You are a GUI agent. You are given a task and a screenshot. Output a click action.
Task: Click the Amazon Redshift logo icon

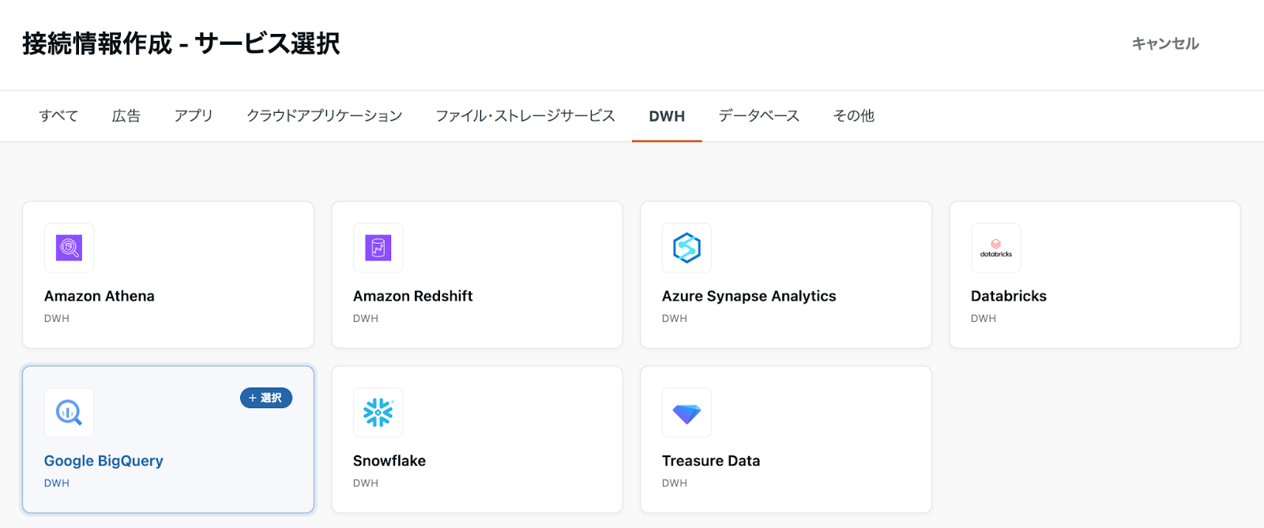[378, 248]
